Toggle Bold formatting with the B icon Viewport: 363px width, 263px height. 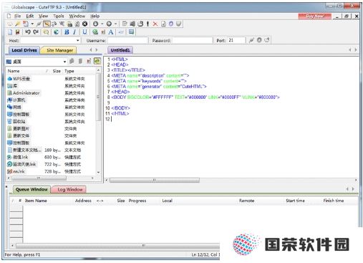[x=67, y=32]
